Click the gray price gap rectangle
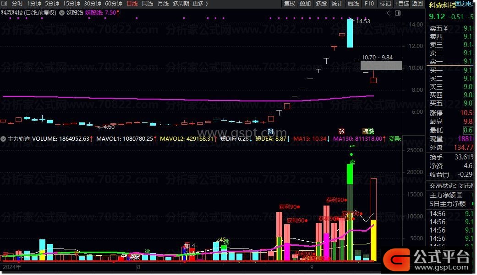The image size is (477, 275). tap(381, 65)
